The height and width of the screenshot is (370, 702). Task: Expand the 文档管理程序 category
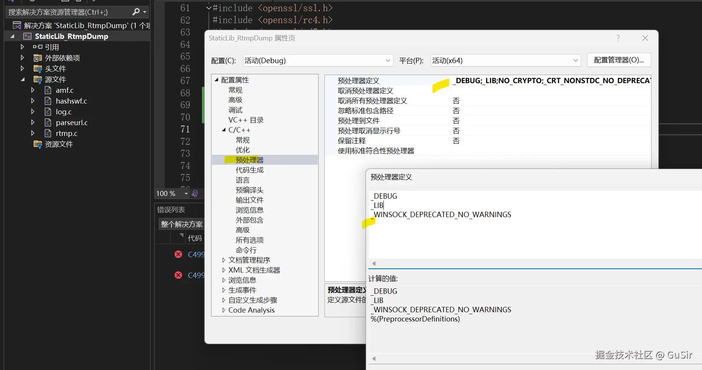point(224,260)
